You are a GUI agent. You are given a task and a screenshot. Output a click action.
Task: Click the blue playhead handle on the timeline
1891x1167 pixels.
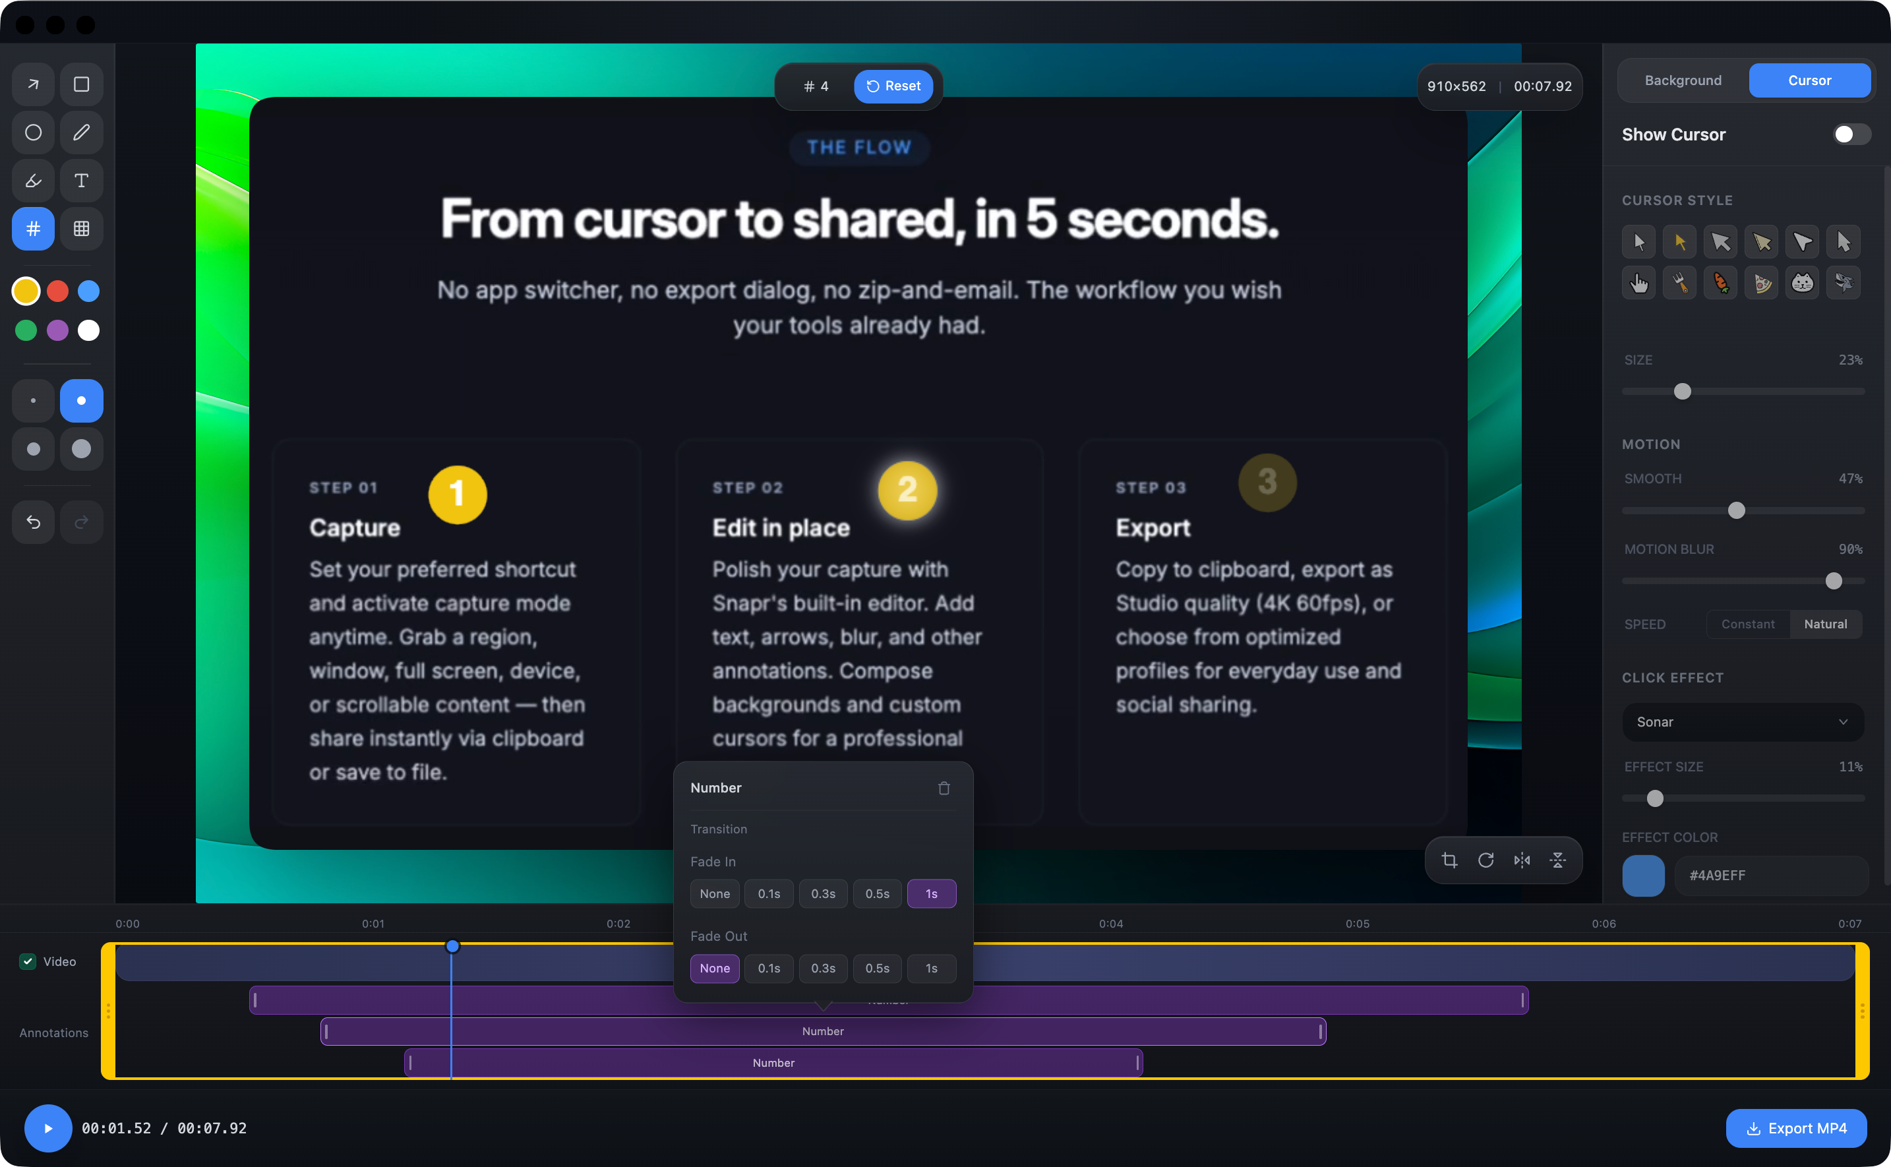click(x=452, y=946)
